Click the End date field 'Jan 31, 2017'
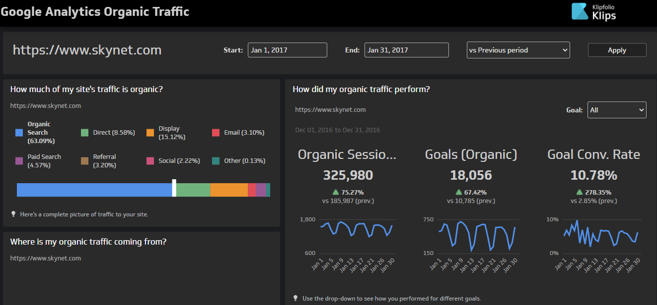657x305 pixels. [407, 50]
